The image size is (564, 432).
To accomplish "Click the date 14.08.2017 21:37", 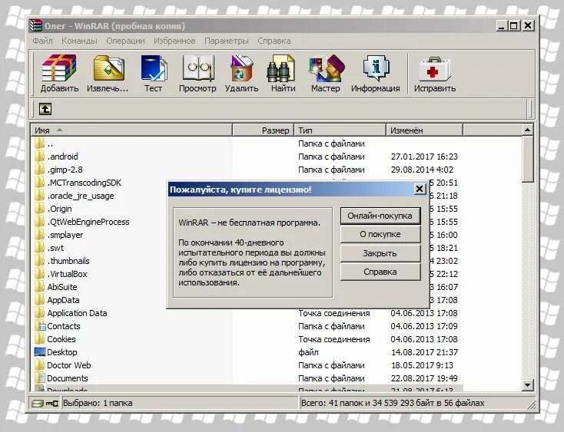I will click(424, 352).
